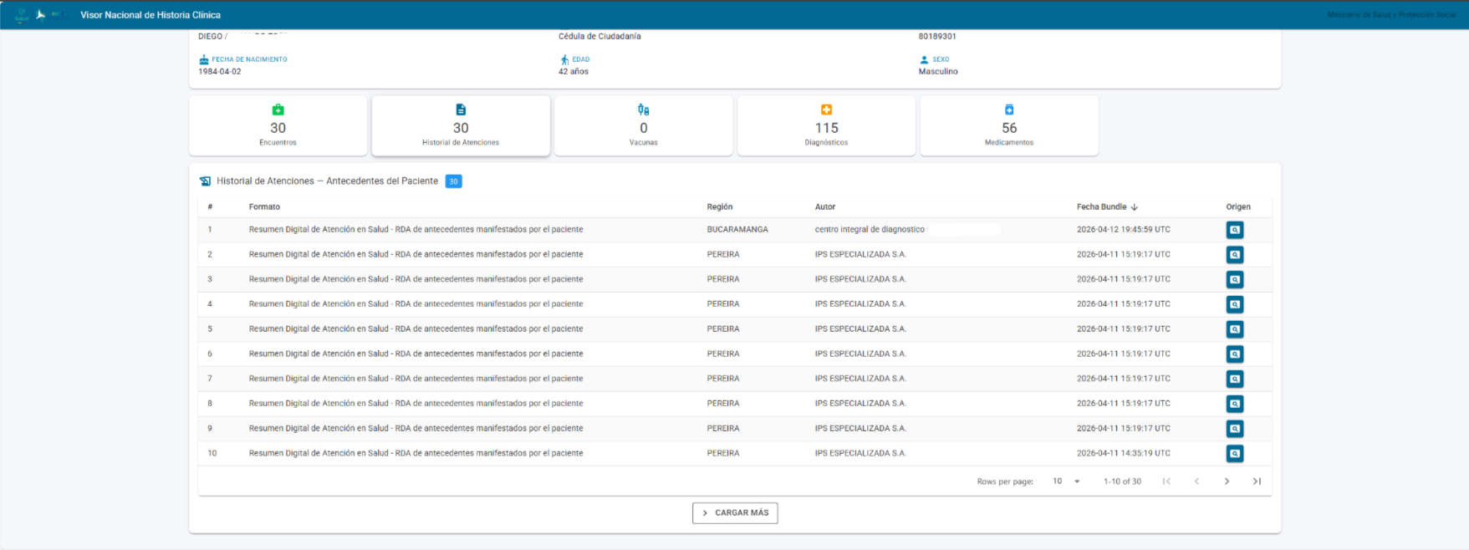Click the blue 30 count badge
Screen dimensions: 1469x550
tap(453, 181)
